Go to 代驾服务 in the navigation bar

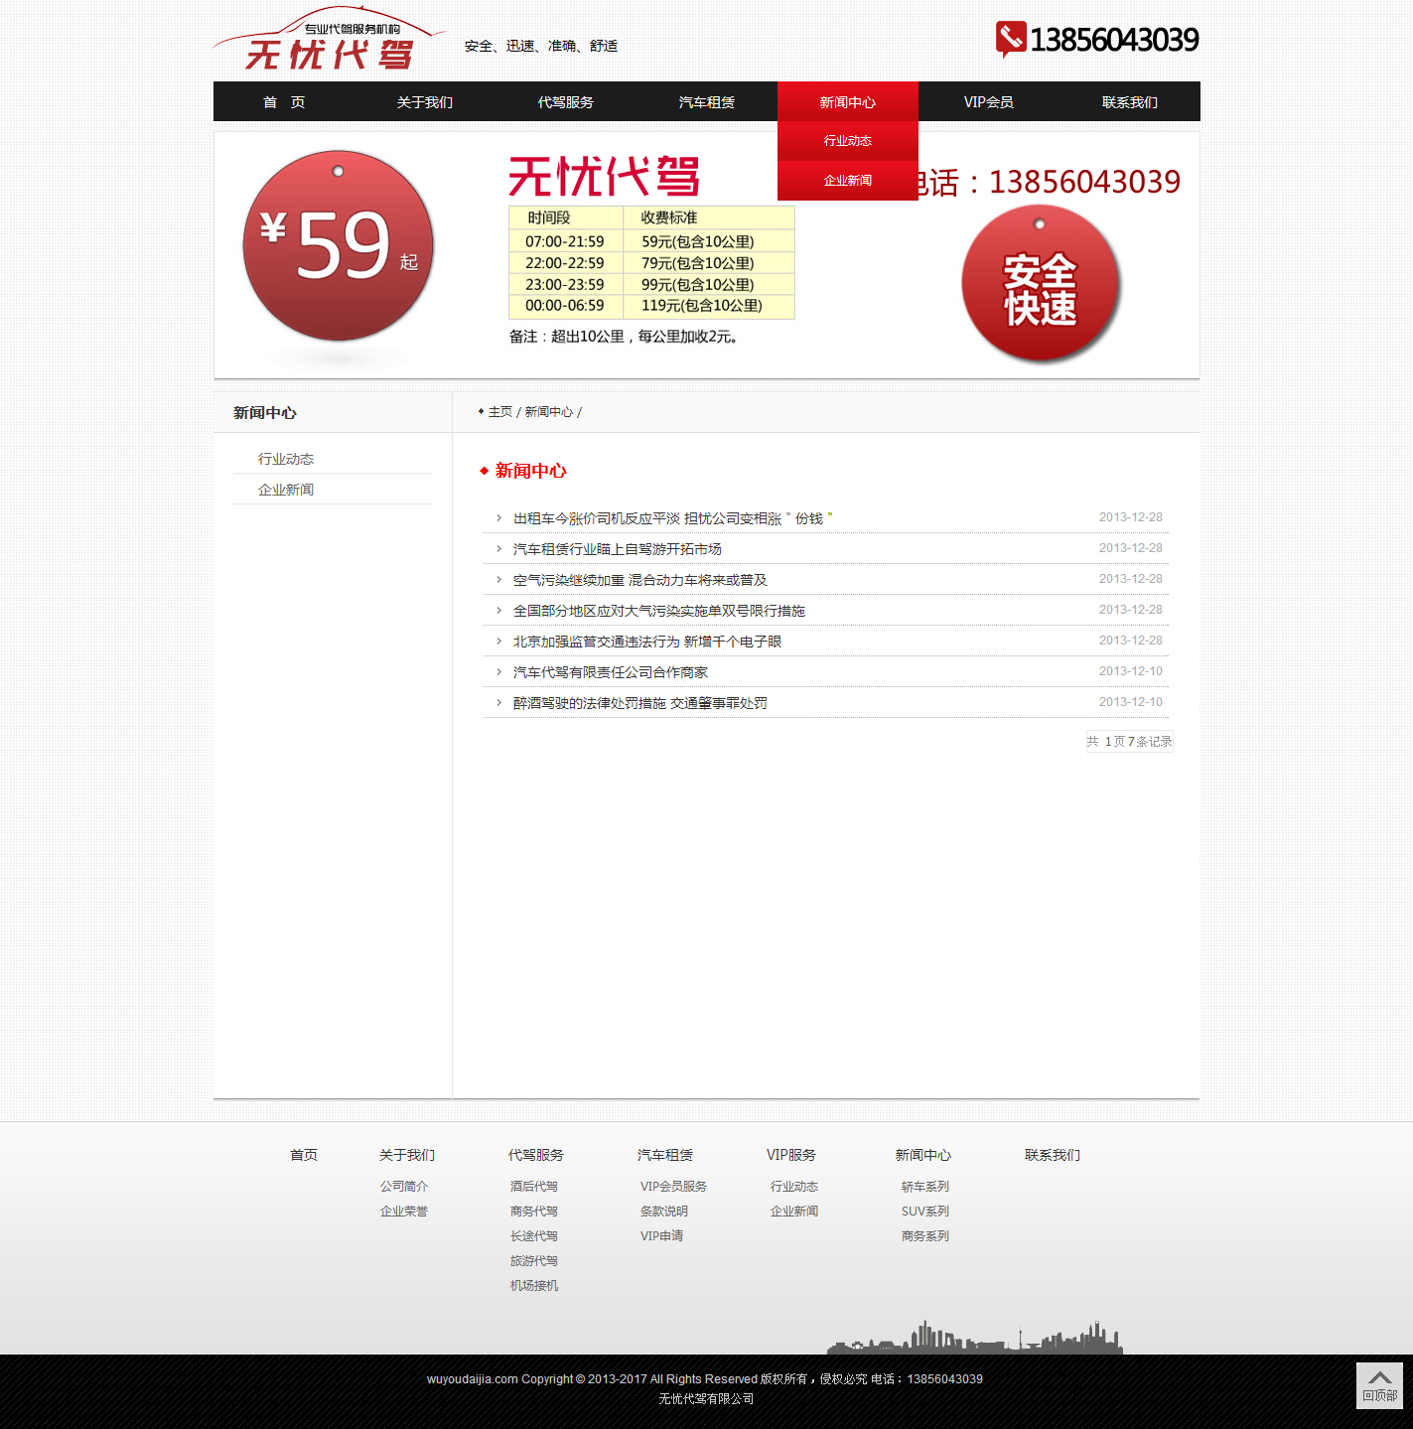tap(565, 102)
